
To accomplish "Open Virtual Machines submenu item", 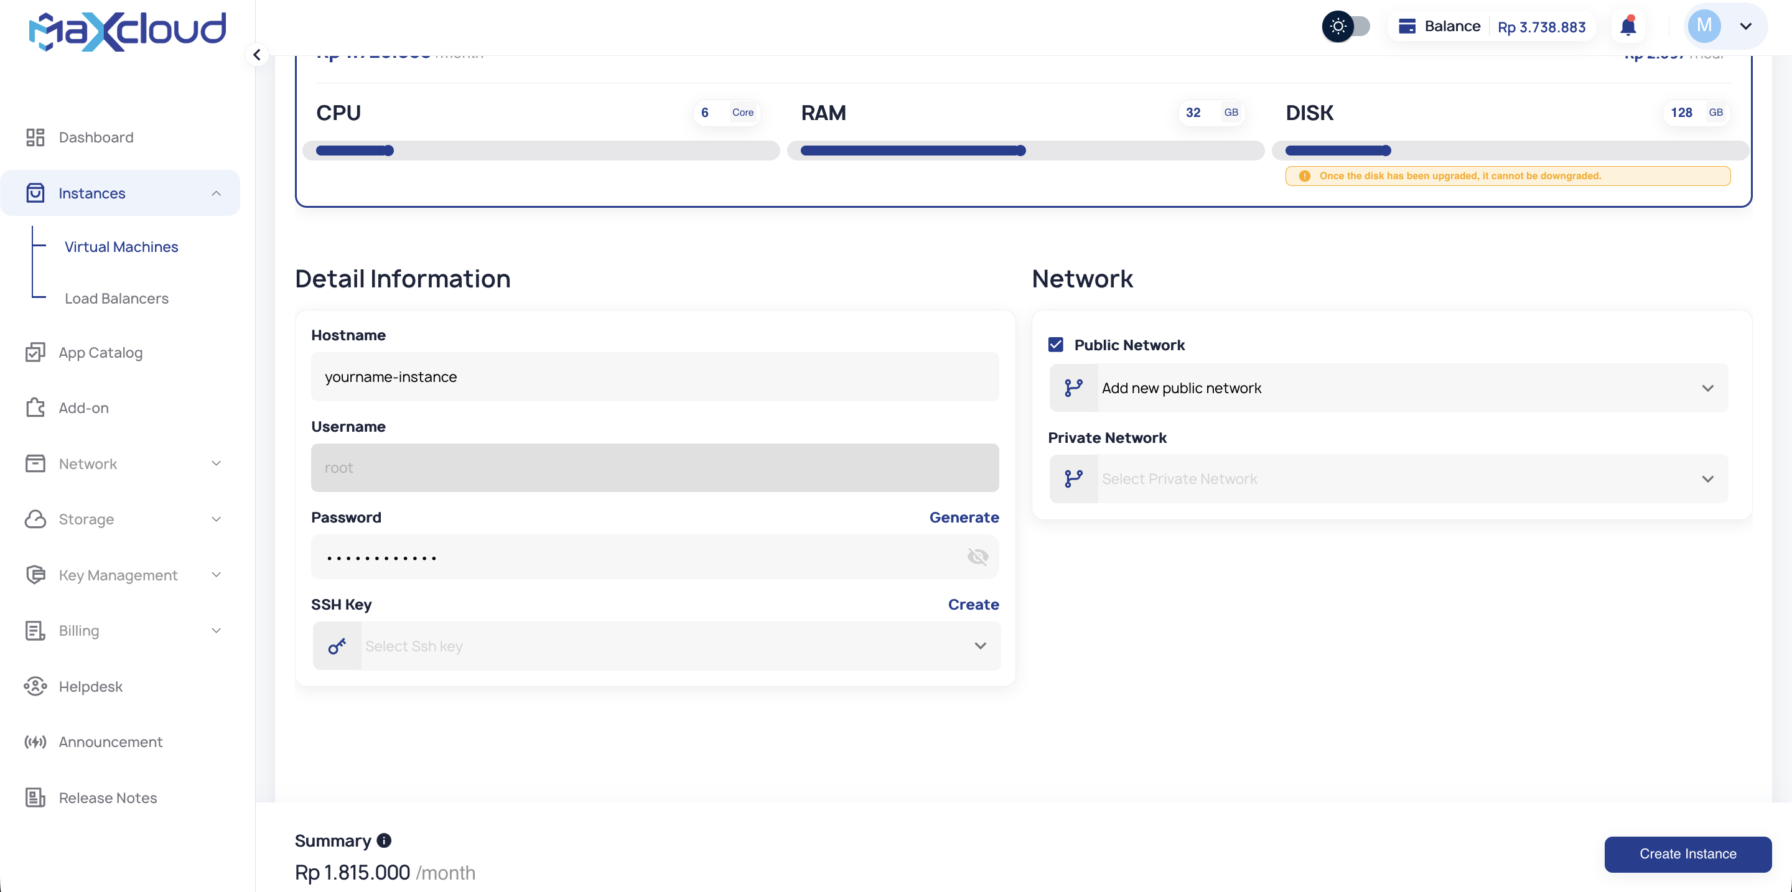I will click(x=121, y=247).
